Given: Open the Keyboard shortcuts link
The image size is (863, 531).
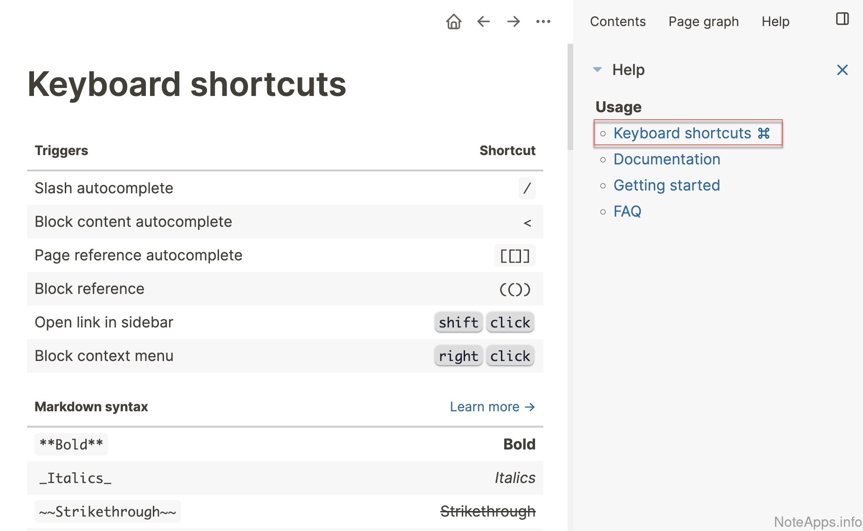Looking at the screenshot, I should click(682, 133).
